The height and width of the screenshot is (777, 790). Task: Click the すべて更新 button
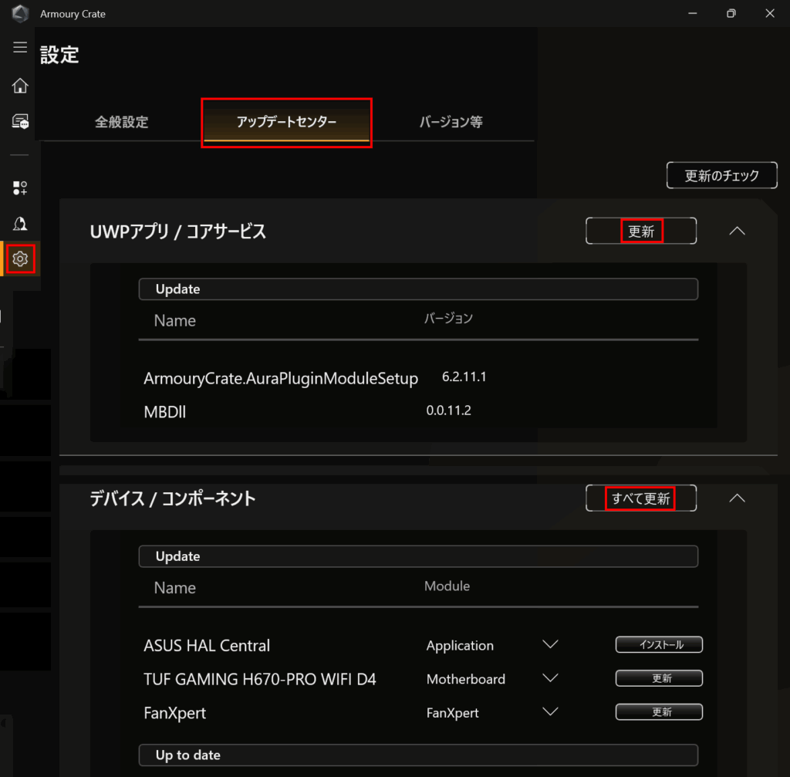641,498
